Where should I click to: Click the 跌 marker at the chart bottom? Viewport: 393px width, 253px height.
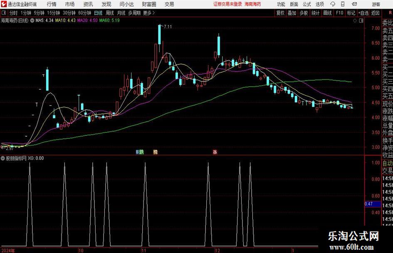142,152
